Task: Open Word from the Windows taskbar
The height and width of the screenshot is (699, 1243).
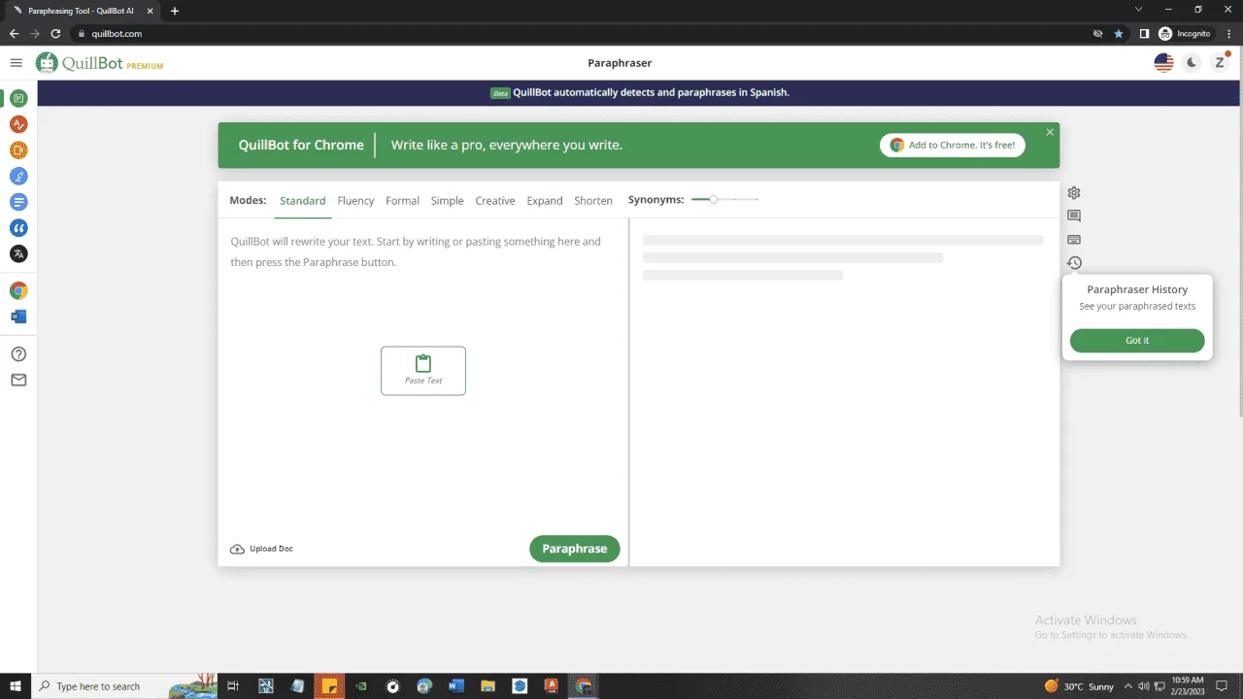Action: [x=455, y=686]
